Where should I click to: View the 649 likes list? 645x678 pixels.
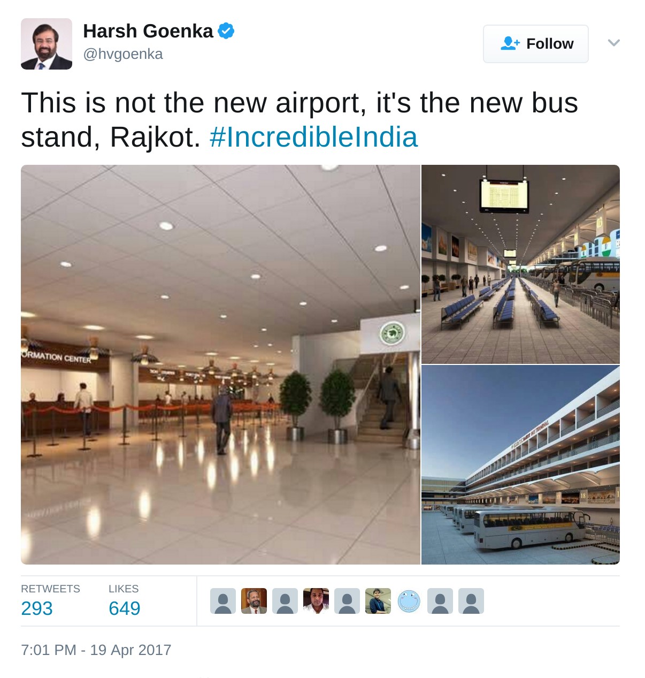pyautogui.click(x=124, y=608)
